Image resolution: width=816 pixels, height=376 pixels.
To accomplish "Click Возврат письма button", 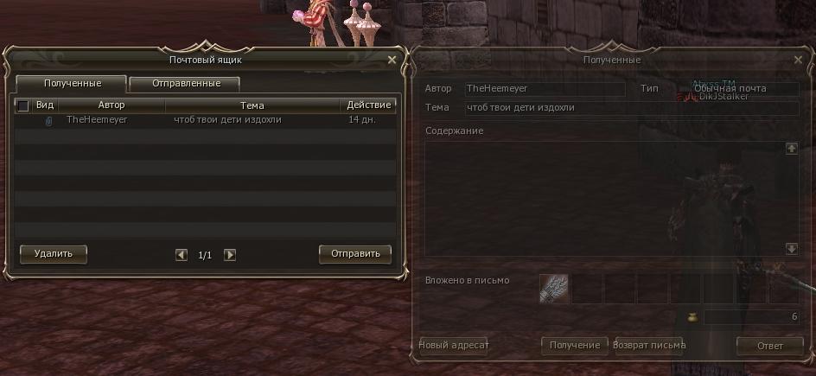I will click(649, 346).
